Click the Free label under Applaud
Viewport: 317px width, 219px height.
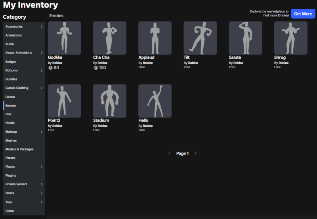(x=141, y=67)
